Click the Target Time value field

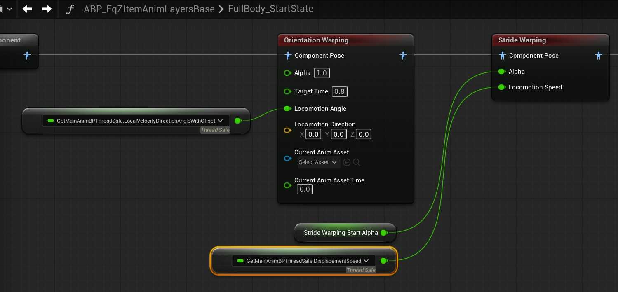(x=339, y=91)
